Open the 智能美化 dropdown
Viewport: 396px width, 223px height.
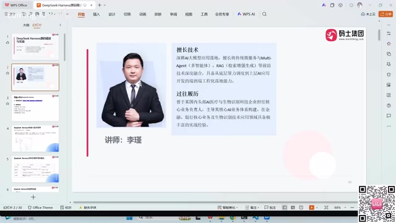point(228,208)
